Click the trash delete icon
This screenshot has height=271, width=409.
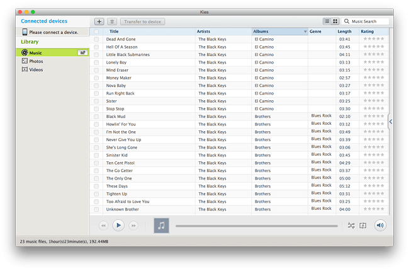point(112,21)
